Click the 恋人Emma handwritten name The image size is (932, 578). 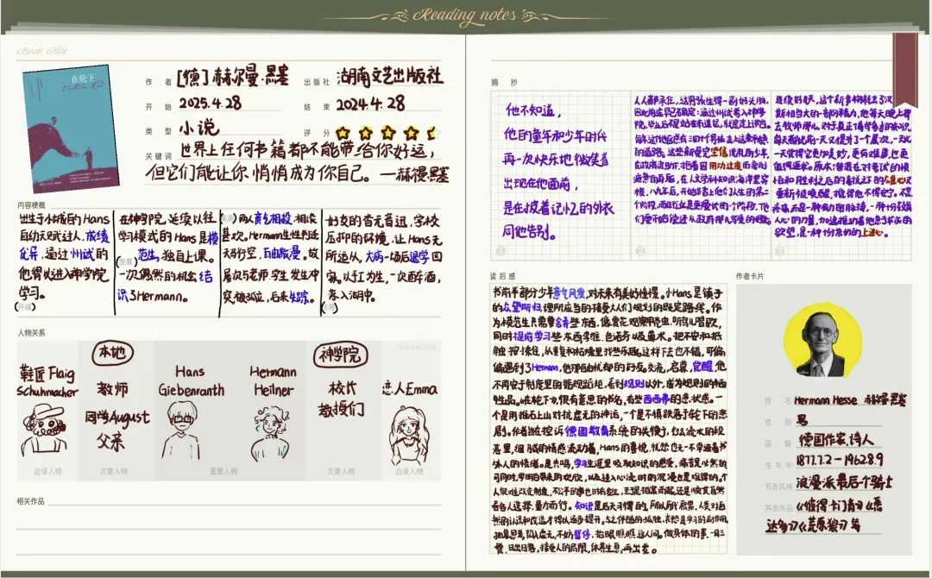[410, 389]
